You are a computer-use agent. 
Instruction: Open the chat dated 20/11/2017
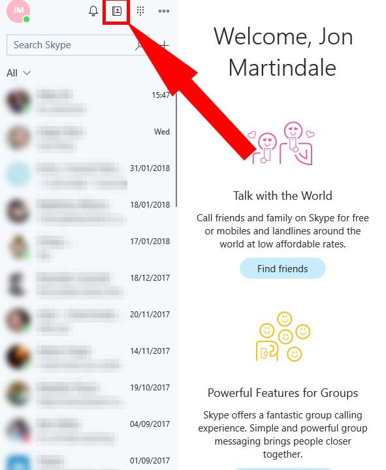click(x=88, y=321)
